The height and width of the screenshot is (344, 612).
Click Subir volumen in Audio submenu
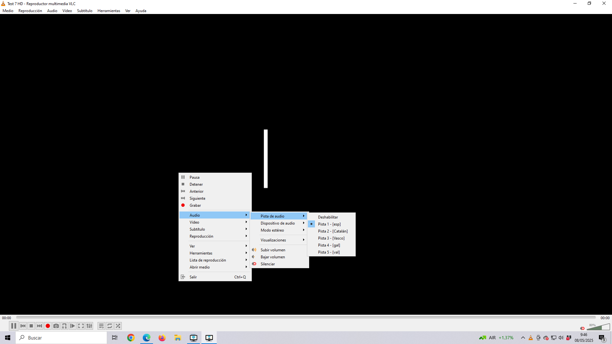click(279, 250)
